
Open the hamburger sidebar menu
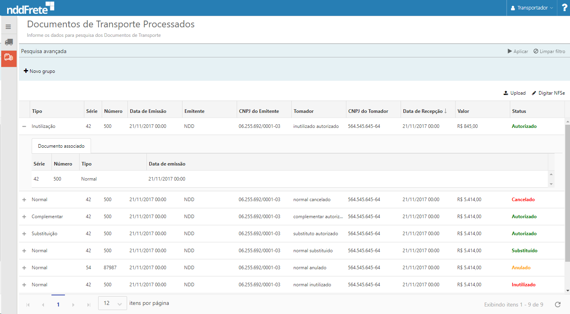pos(8,27)
